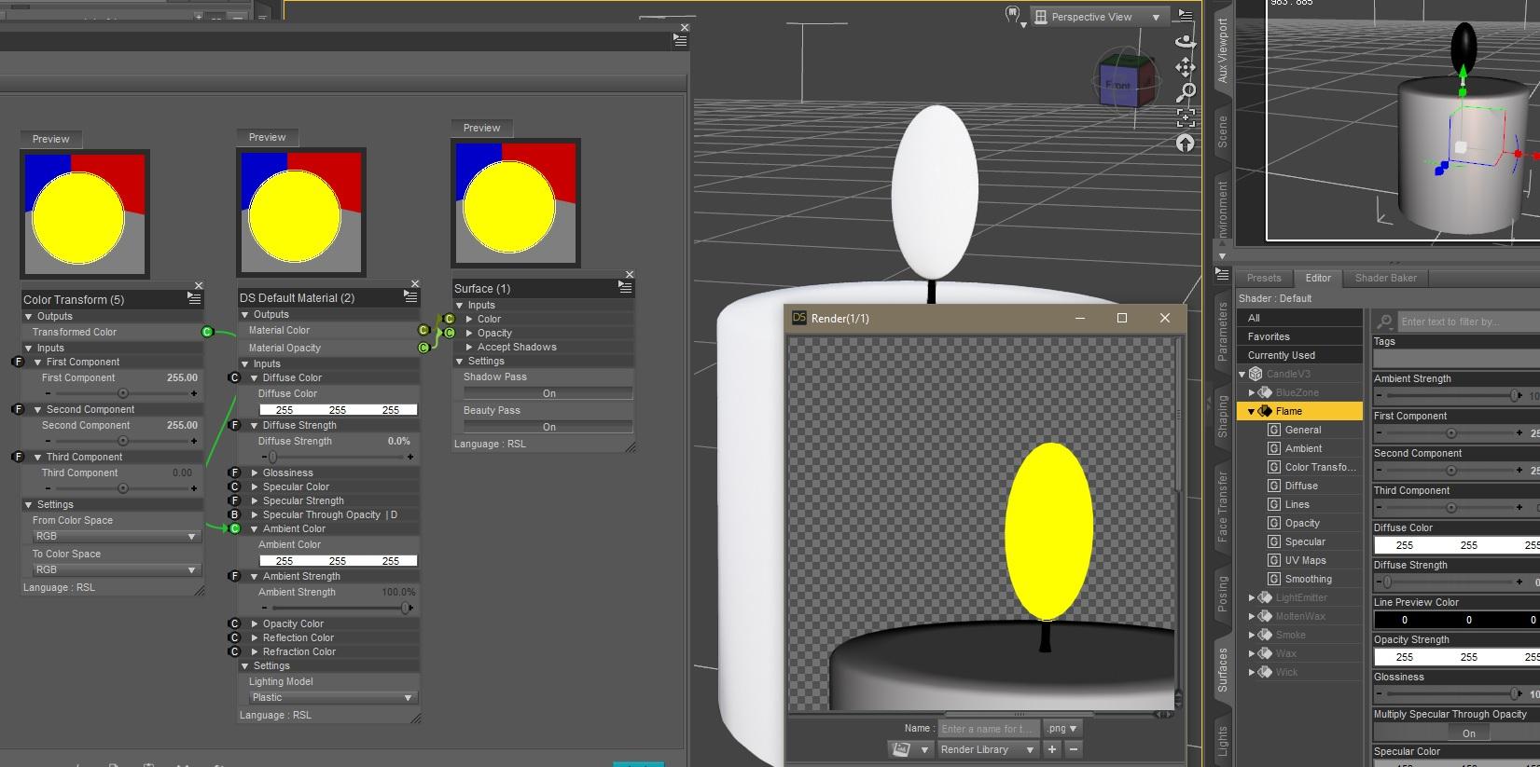This screenshot has height=767, width=1540.
Task: Click the remove (−) button in Render window
Action: 1074,749
